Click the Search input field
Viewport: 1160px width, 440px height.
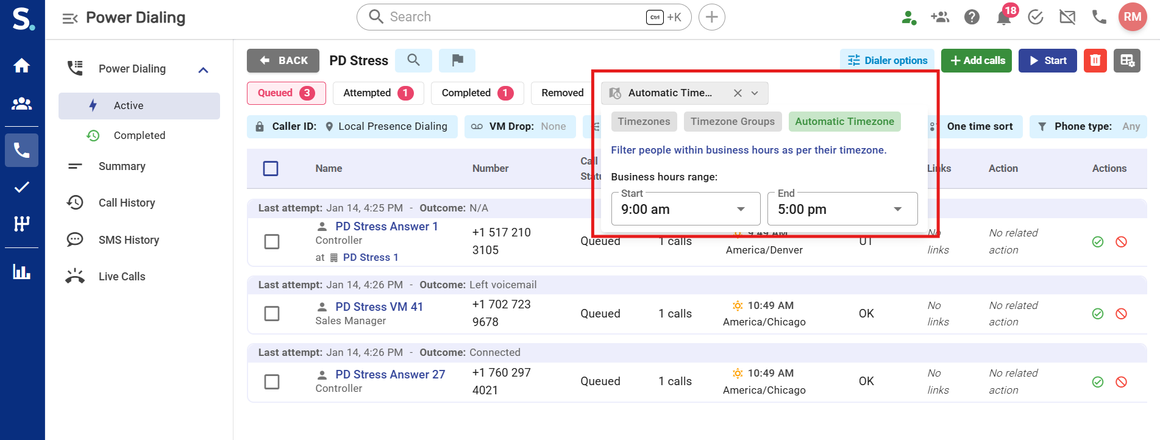[512, 17]
